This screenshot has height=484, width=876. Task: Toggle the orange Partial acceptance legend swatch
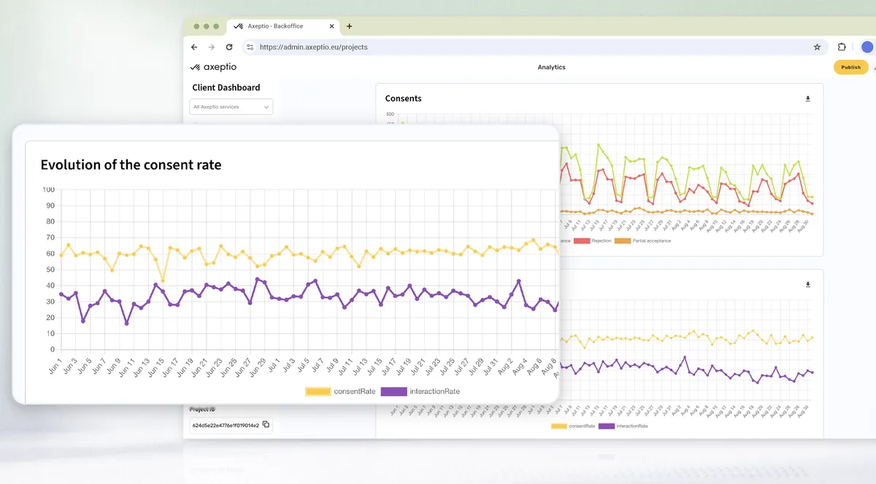tap(622, 241)
